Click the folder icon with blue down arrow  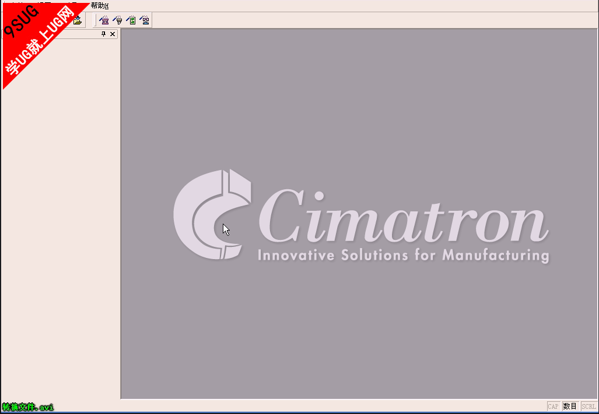coord(78,20)
